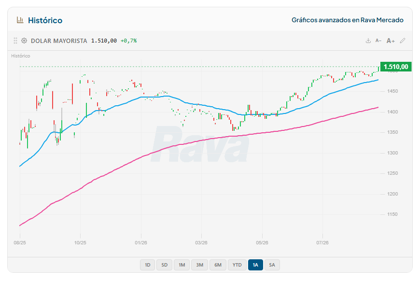Show the 5A time range
419x282 pixels.
(272, 265)
